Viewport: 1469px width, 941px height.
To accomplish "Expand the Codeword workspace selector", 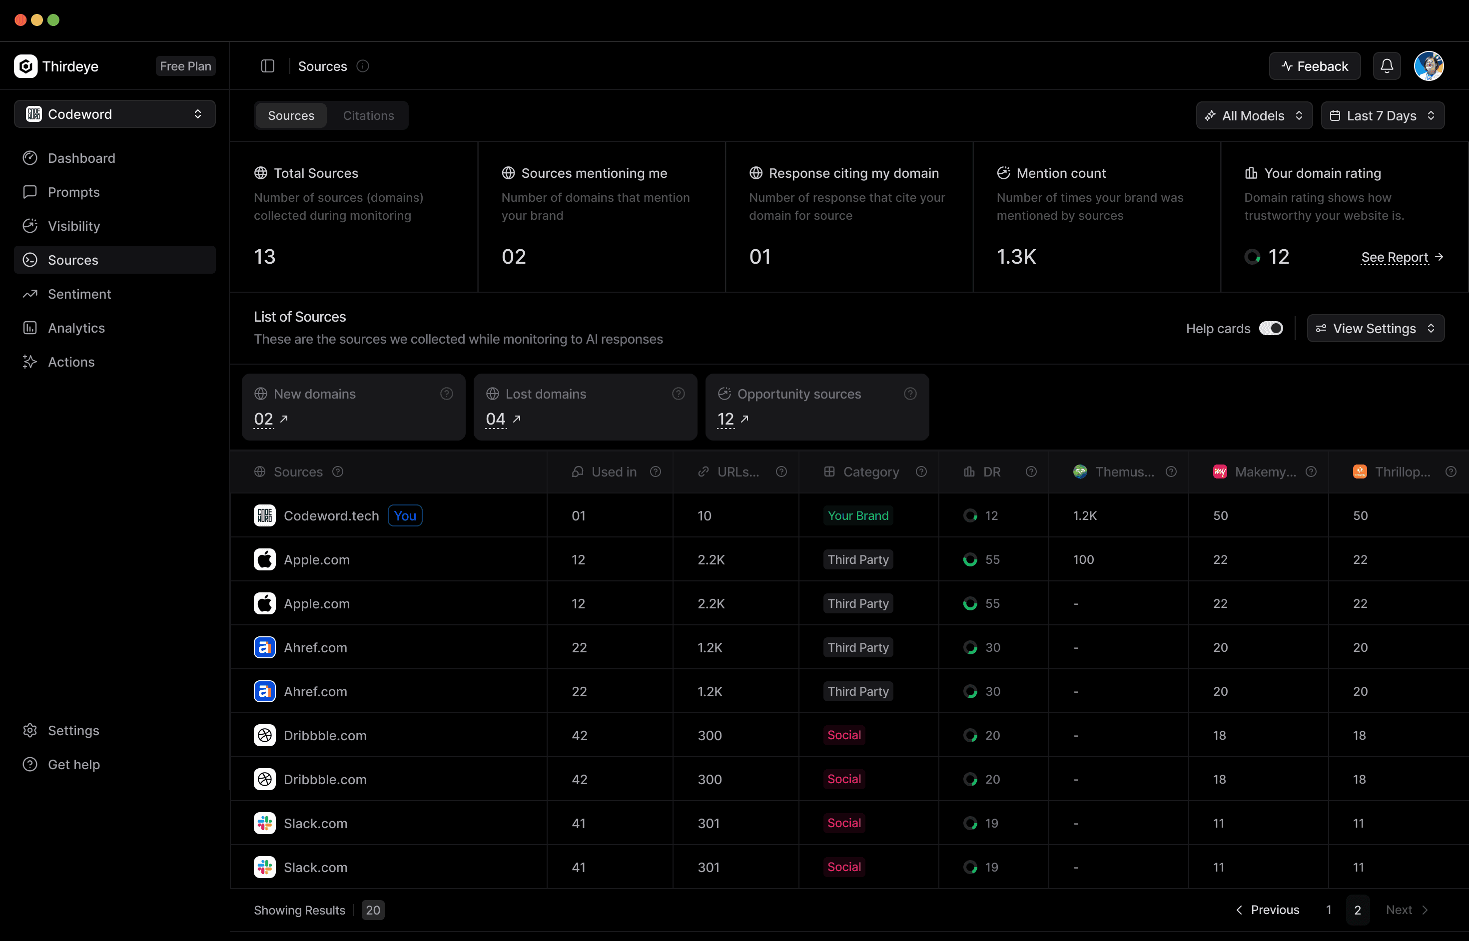I will 115,114.
